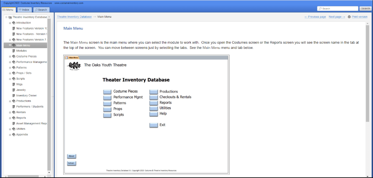Click the Utilities menu button in screenshot
This screenshot has height=178, width=373.
pyautogui.click(x=154, y=109)
